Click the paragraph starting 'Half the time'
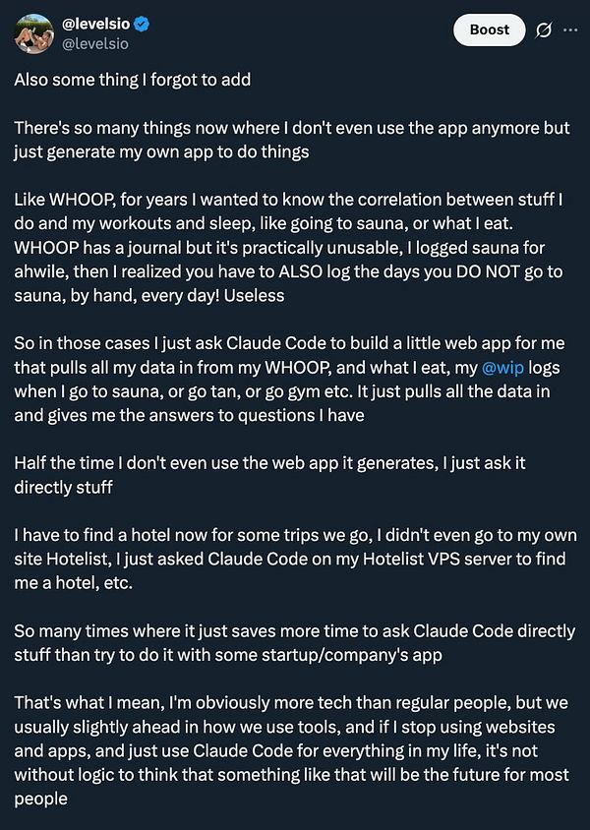 (269, 475)
